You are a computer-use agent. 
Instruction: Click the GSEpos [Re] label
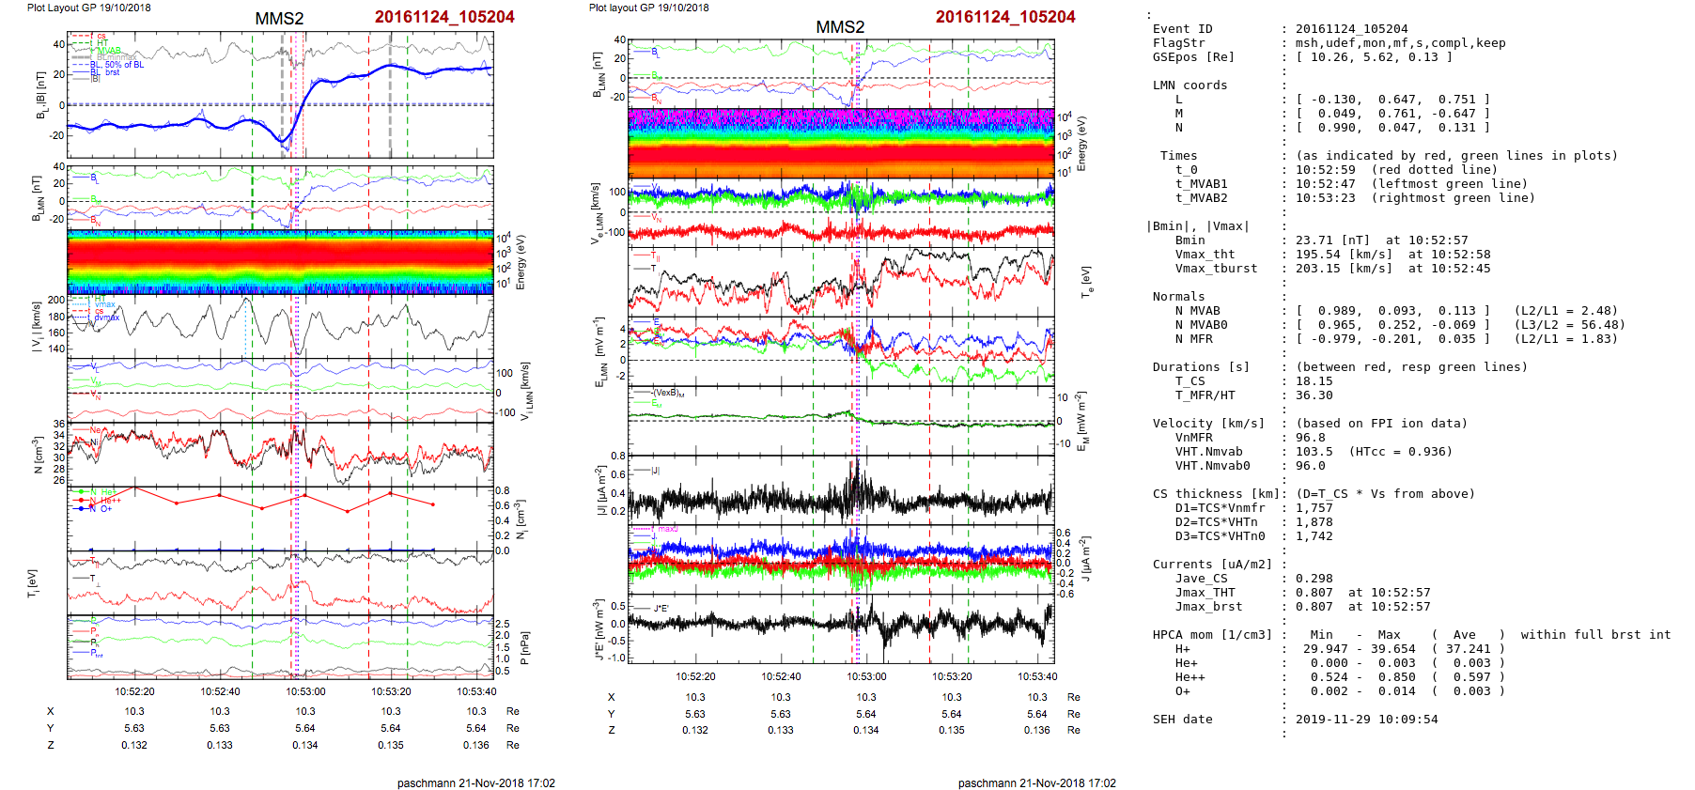pos(1193,57)
